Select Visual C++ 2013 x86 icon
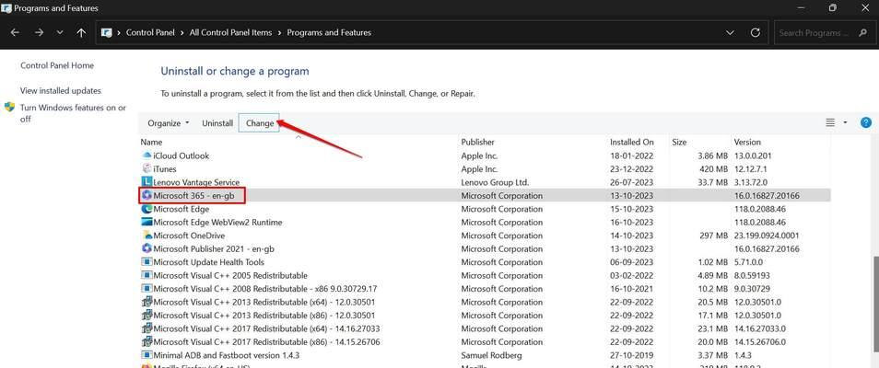Image resolution: width=879 pixels, height=368 pixels. pos(146,316)
